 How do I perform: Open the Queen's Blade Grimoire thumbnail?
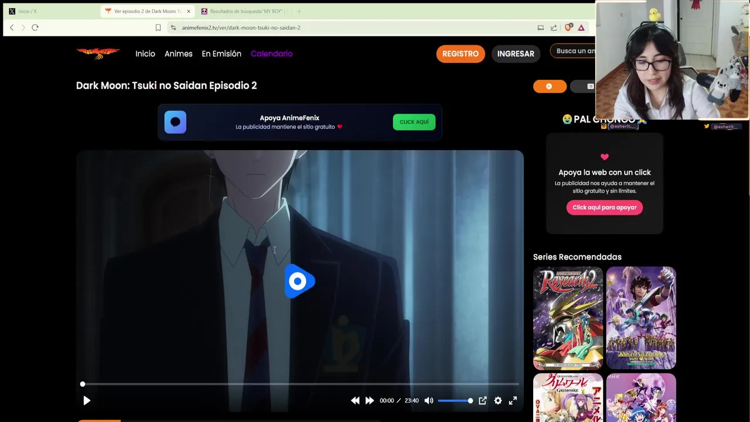(x=568, y=398)
